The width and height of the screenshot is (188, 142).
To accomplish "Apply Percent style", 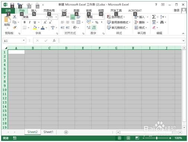I will point(97,22).
